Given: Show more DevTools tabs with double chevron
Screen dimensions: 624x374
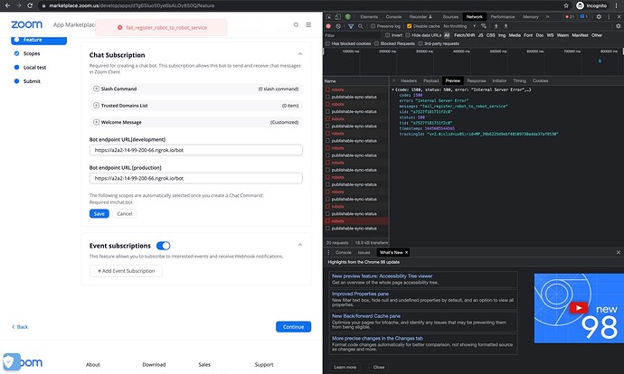Looking at the screenshot, I should coord(548,16).
